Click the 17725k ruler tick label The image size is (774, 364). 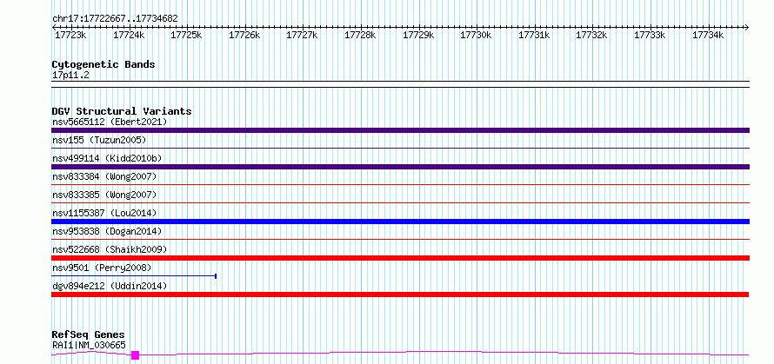[x=186, y=35]
